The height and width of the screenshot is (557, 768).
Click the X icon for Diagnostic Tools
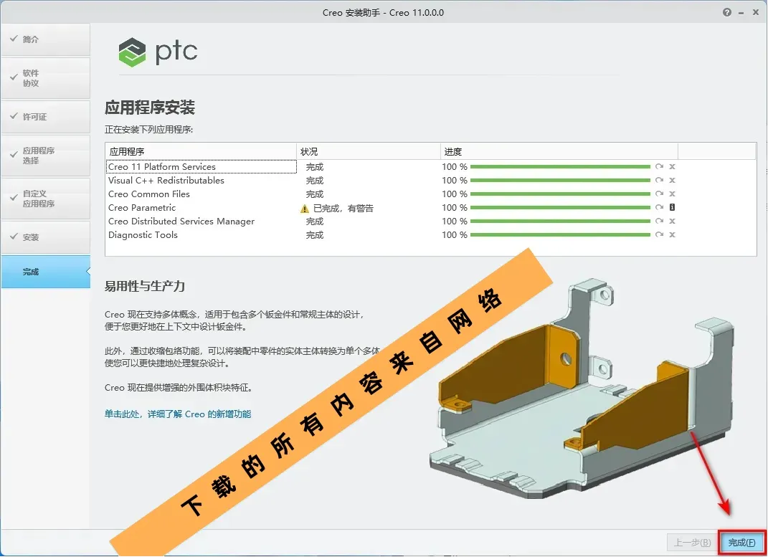pos(673,235)
